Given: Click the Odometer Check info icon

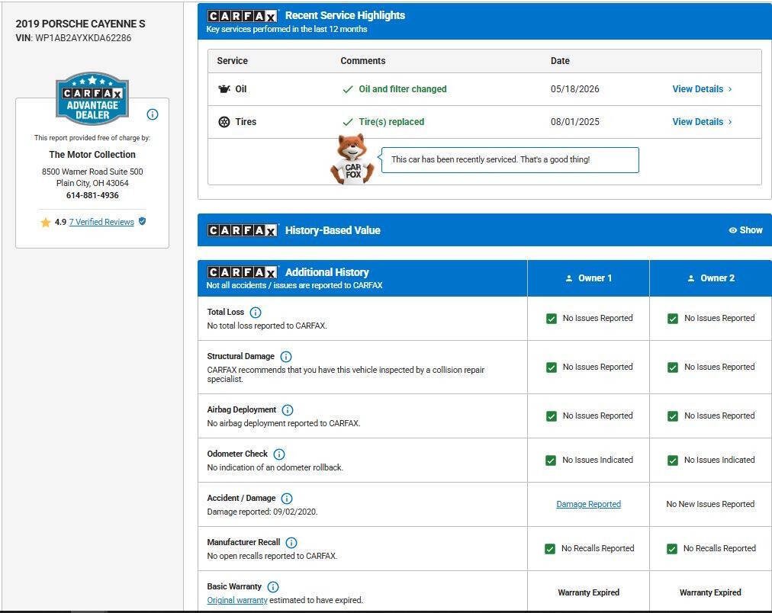Looking at the screenshot, I should [x=279, y=454].
